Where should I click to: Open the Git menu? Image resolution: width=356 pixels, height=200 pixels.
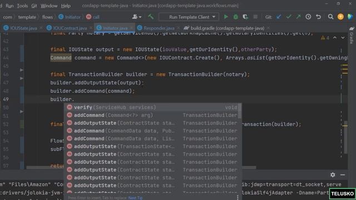[x=34, y=6]
